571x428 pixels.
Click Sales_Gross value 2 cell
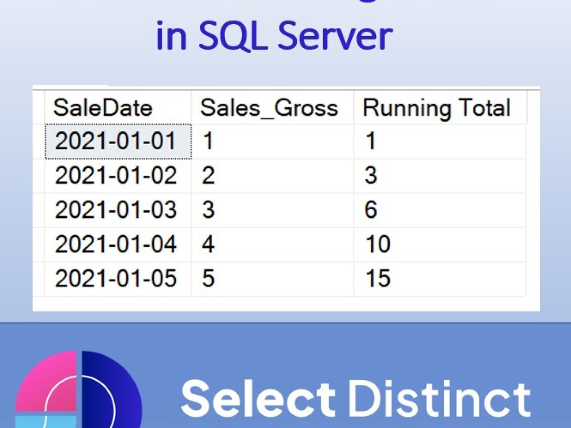coord(272,176)
